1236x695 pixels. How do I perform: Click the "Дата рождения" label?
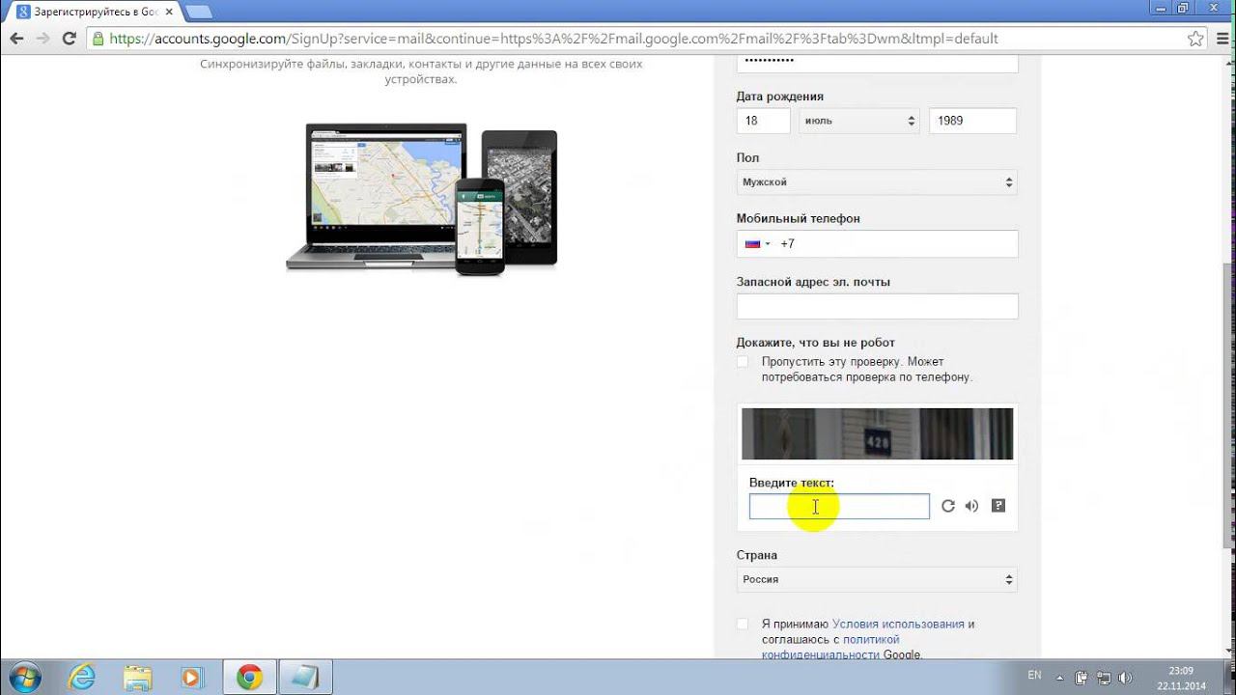point(779,97)
